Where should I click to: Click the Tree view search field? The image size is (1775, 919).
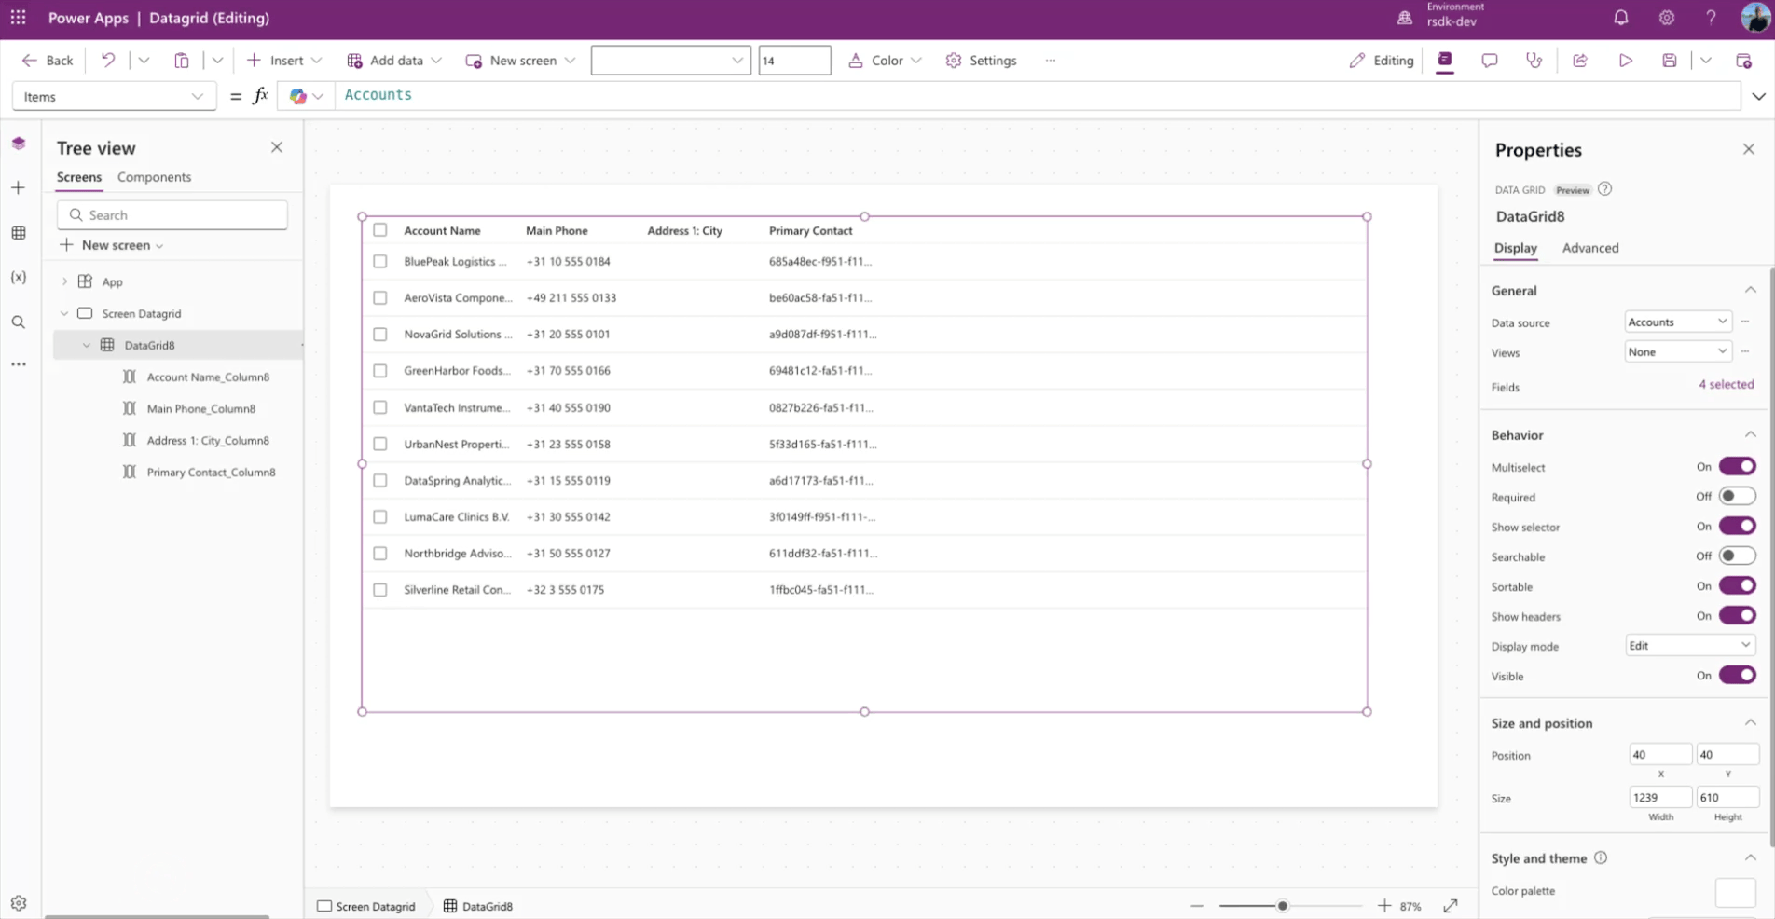click(172, 215)
